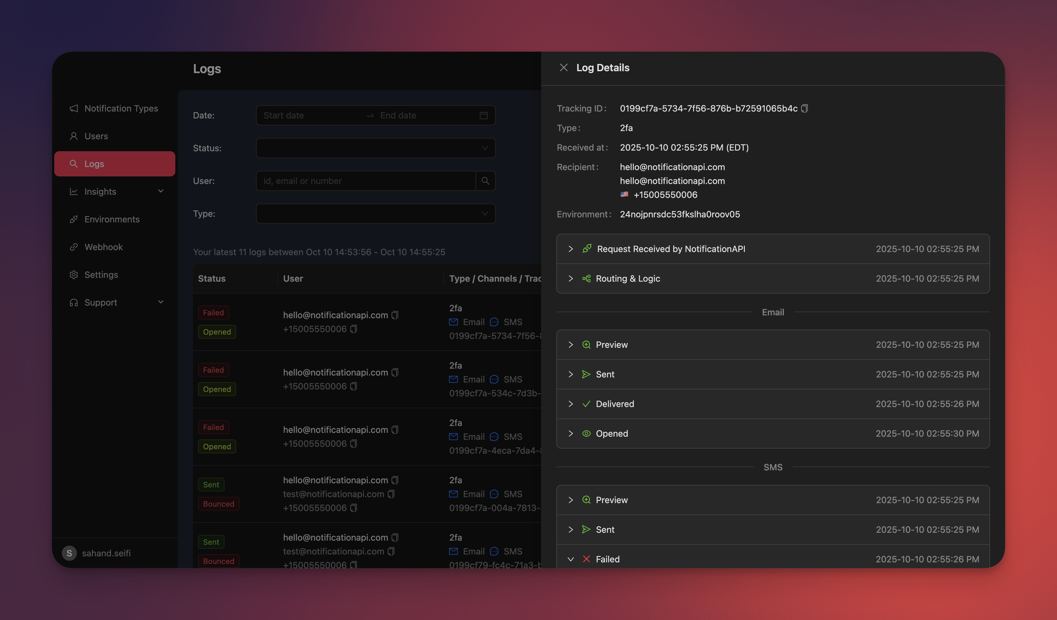Open the Type filter dropdown
The width and height of the screenshot is (1057, 620).
tap(375, 214)
